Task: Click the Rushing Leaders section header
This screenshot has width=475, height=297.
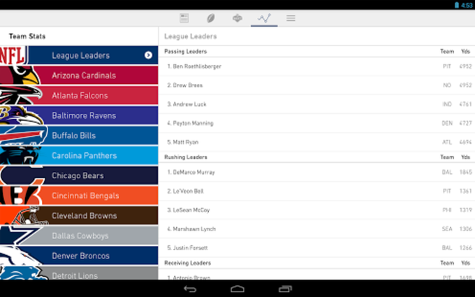Action: 186,157
